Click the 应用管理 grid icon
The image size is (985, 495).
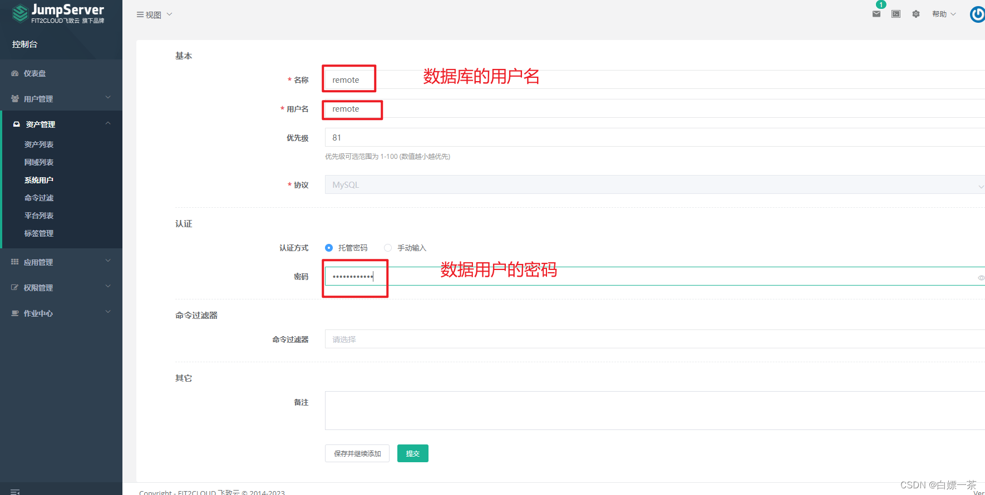[x=15, y=262]
